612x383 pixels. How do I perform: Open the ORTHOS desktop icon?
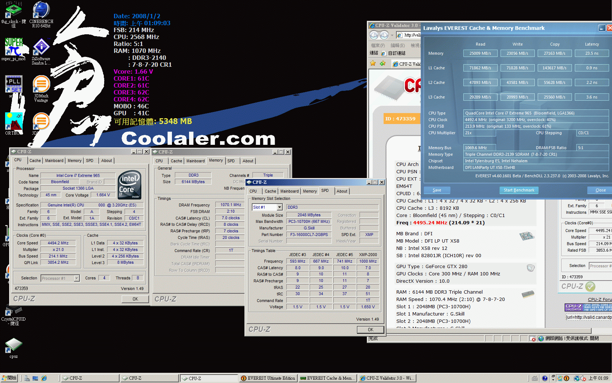[13, 124]
